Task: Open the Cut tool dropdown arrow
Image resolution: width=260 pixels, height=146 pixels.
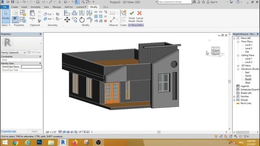Action: click(x=53, y=15)
